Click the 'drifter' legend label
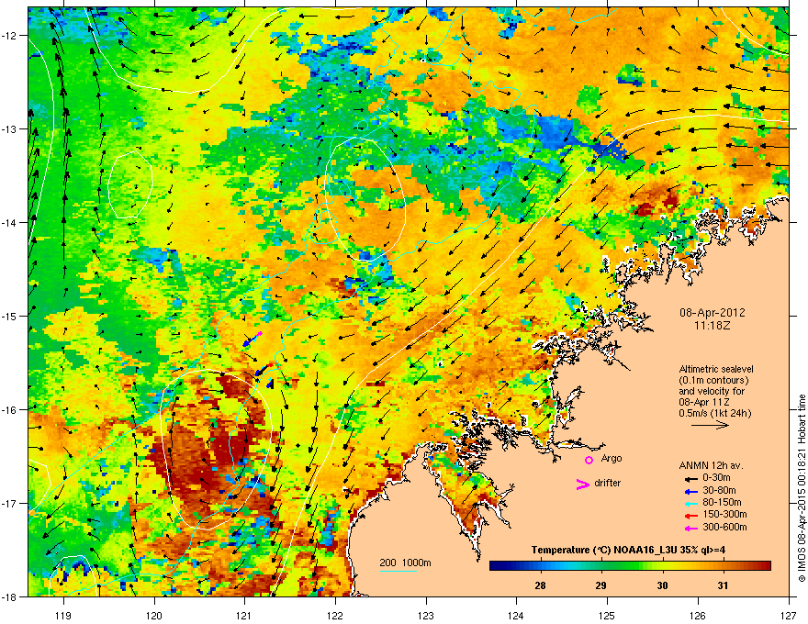 pos(608,483)
